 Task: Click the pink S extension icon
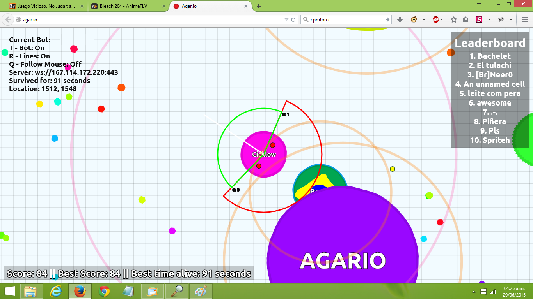tap(479, 19)
